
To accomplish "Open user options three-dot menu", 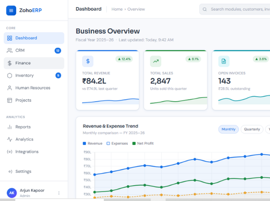I will point(59,193).
